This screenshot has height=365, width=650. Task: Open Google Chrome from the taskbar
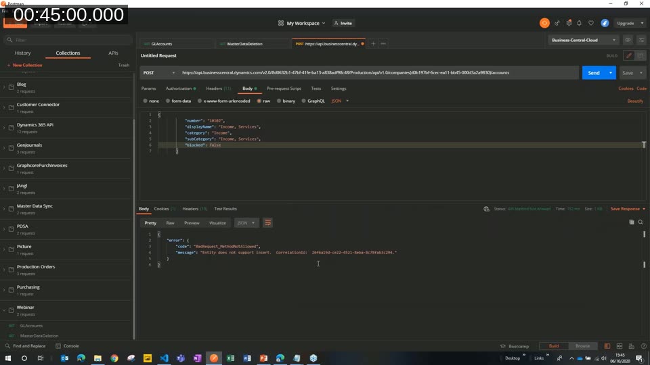click(114, 358)
